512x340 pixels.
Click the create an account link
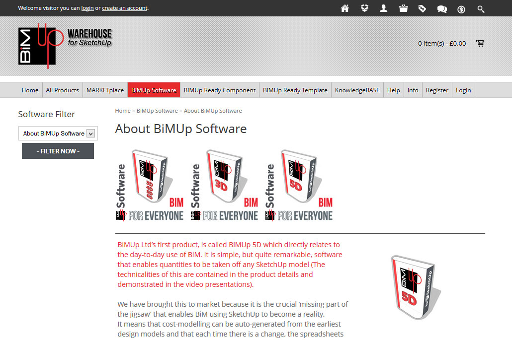coord(125,8)
